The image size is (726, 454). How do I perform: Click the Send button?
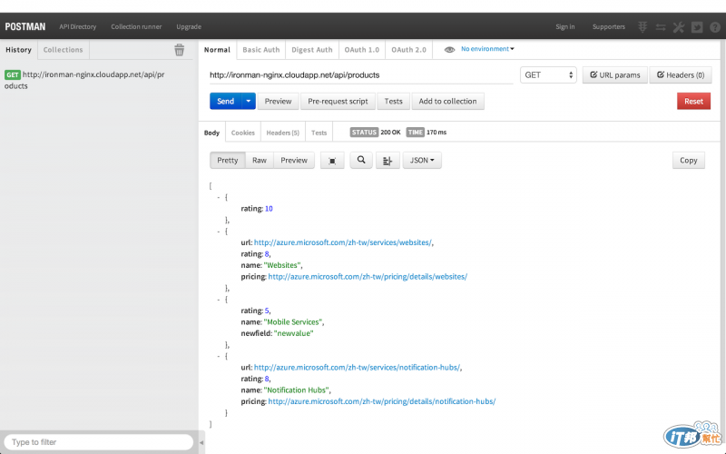225,101
